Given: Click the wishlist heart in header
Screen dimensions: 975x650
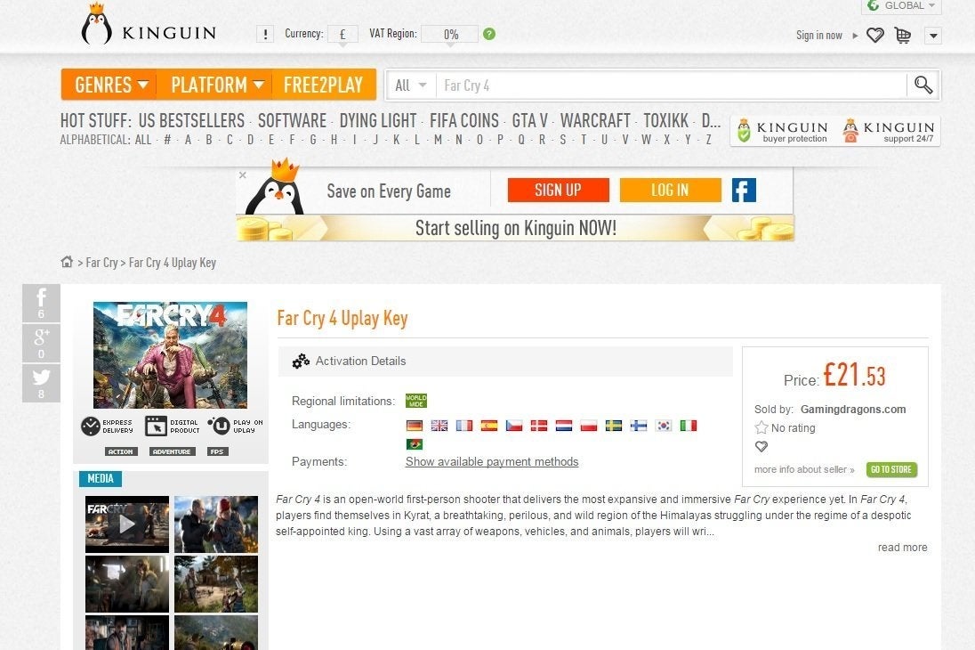Looking at the screenshot, I should click(x=875, y=36).
